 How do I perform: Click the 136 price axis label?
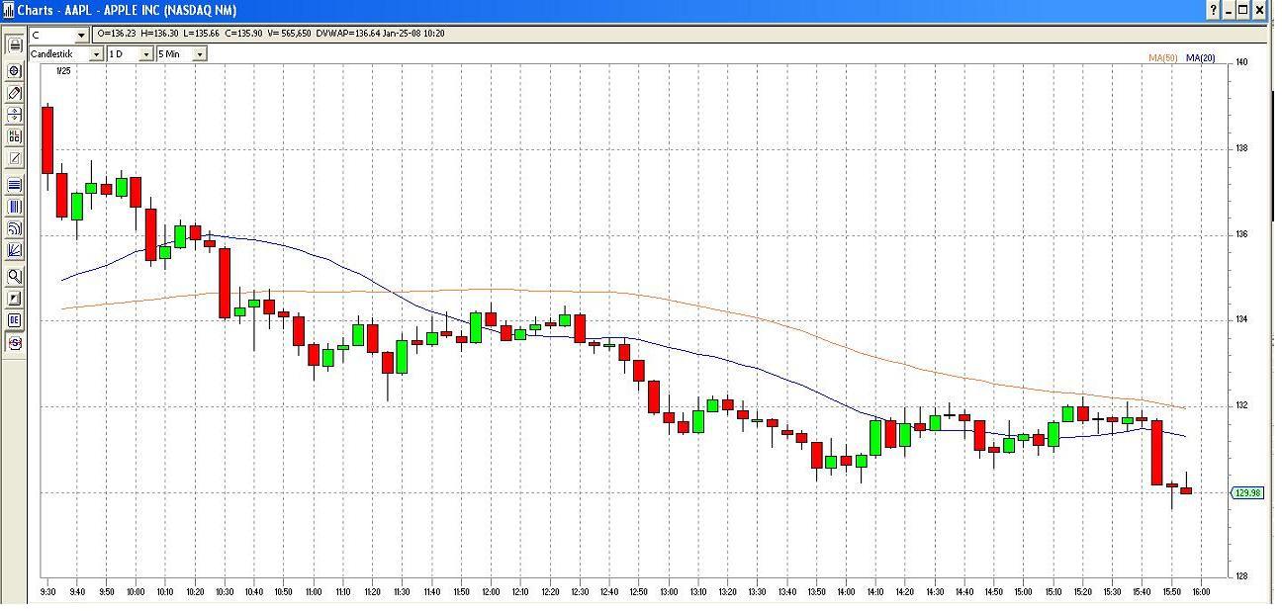(1241, 234)
